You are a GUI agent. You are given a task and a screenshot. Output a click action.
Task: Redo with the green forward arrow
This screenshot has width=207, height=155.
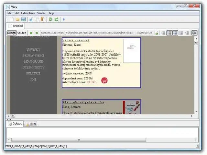[x=56, y=19]
